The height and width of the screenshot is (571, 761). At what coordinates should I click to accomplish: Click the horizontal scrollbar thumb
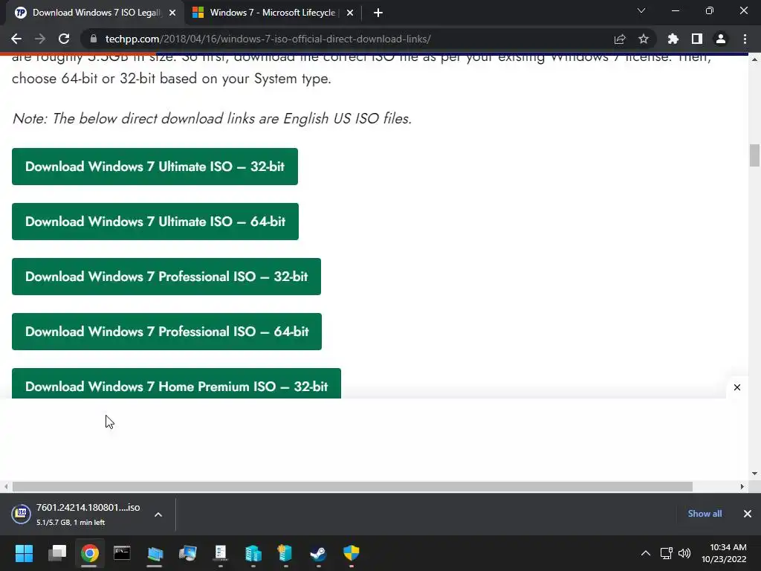[x=352, y=486]
